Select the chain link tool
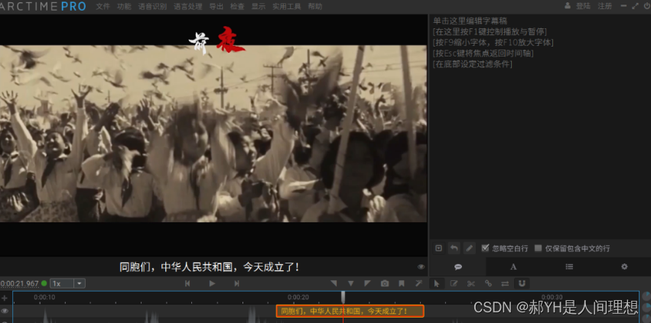Image resolution: width=651 pixels, height=323 pixels. [488, 283]
